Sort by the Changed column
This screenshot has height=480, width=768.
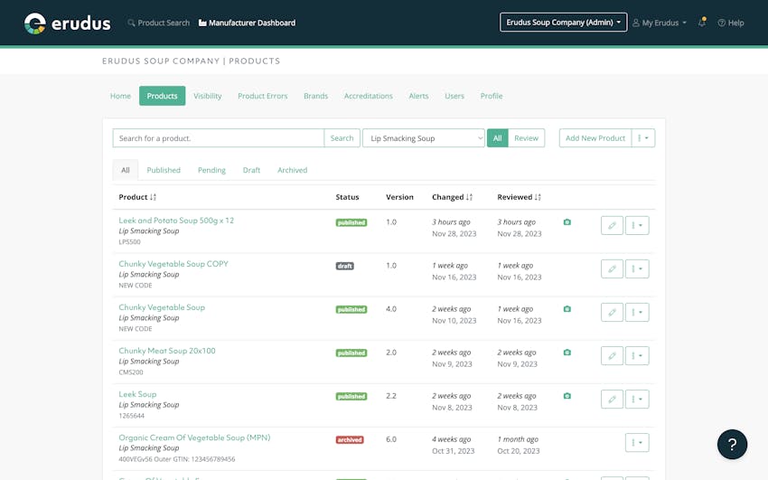coord(452,197)
